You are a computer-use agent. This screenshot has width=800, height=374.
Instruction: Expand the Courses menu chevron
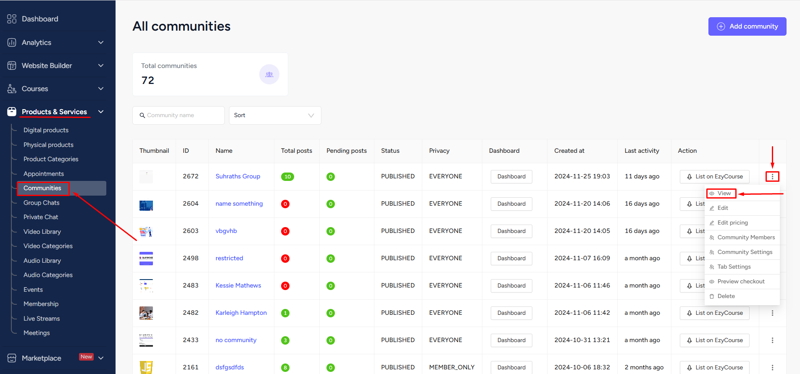[101, 89]
